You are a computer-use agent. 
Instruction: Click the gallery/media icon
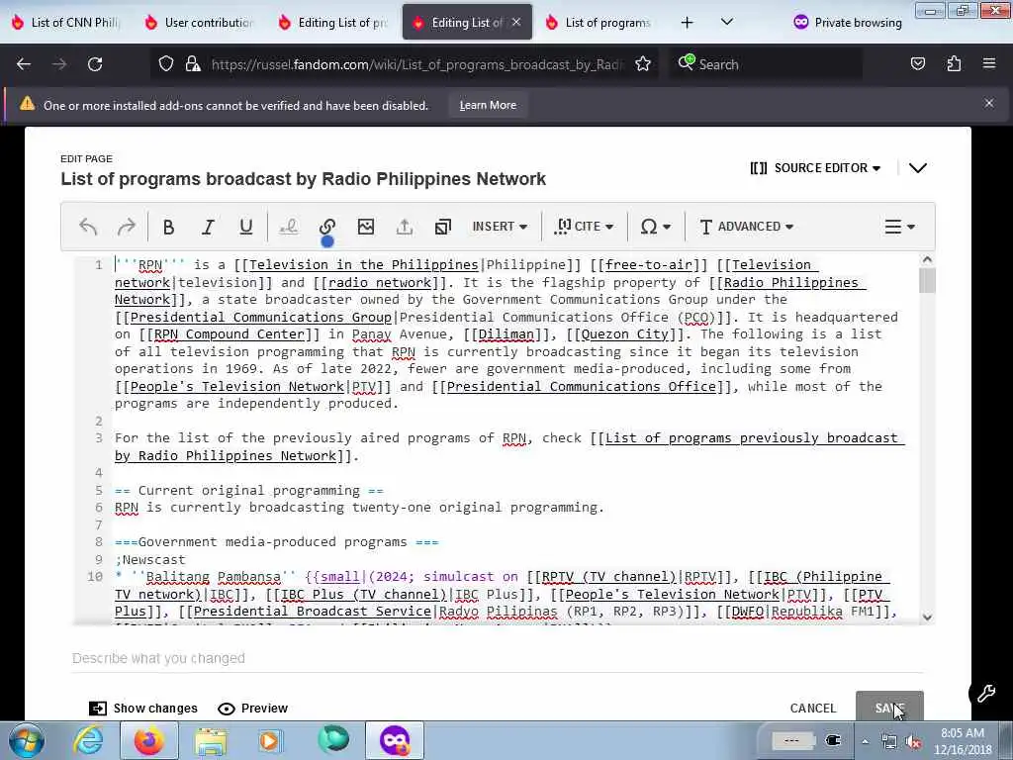click(x=443, y=227)
